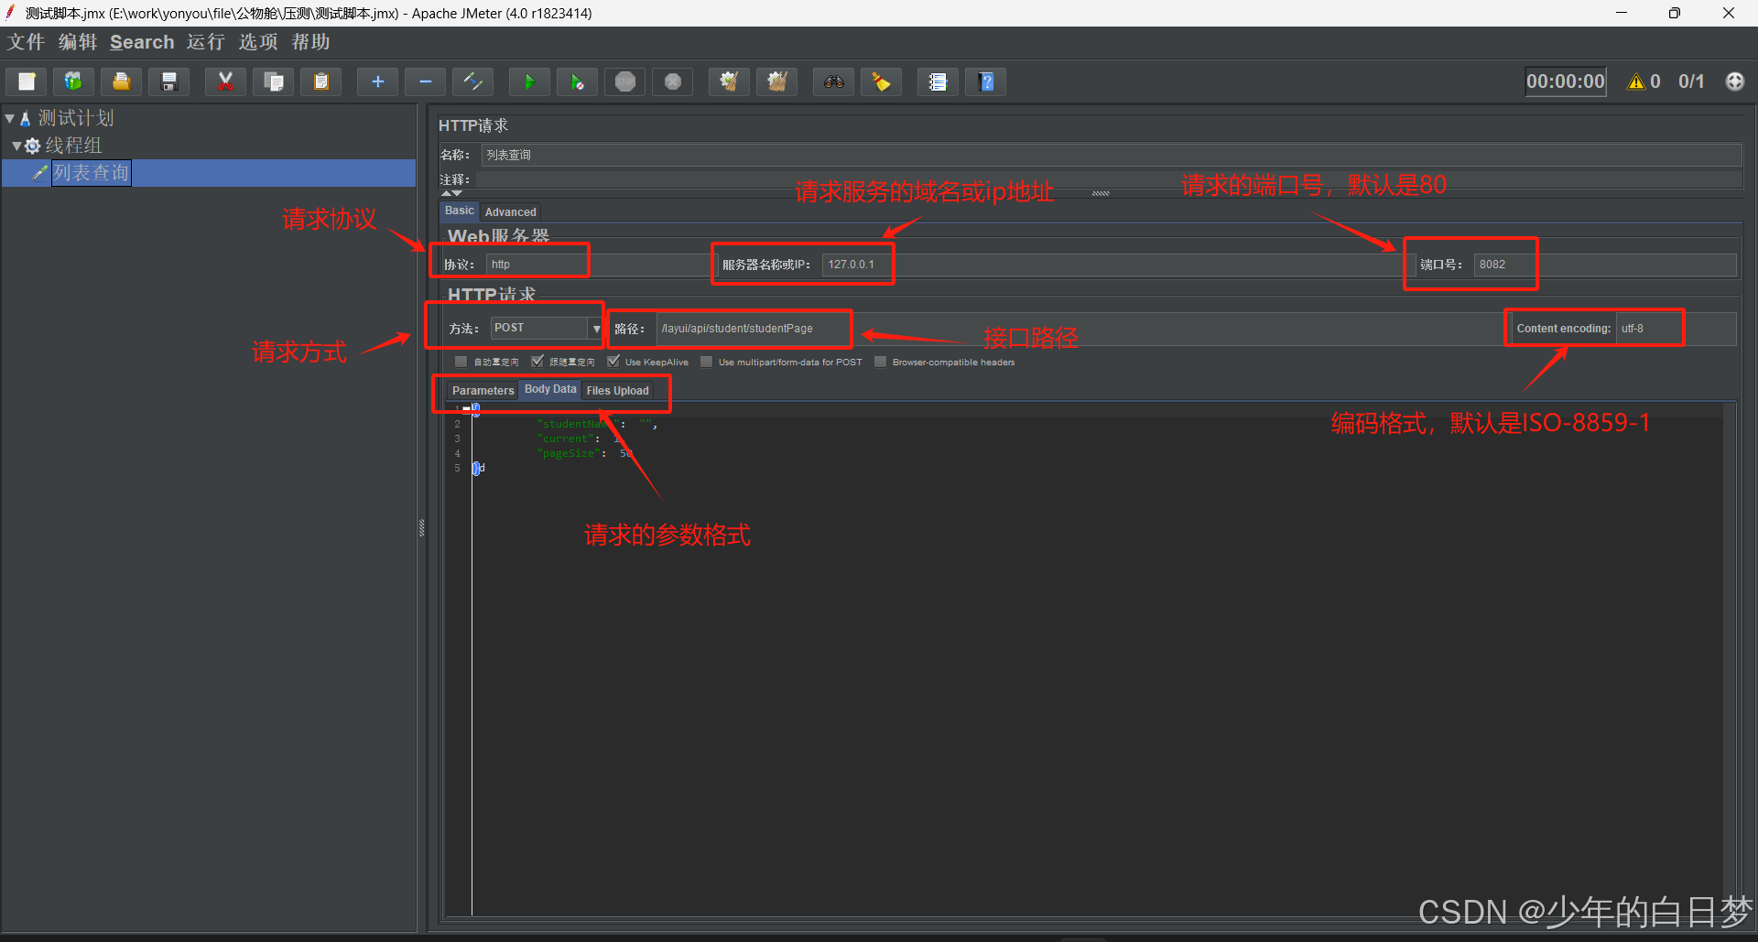Viewport: 1758px width, 942px height.
Task: Click the remote engine status icon
Action: (1734, 81)
